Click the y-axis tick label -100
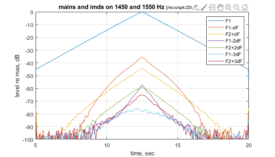The width and height of the screenshot is (275, 157). [x=28, y=140]
